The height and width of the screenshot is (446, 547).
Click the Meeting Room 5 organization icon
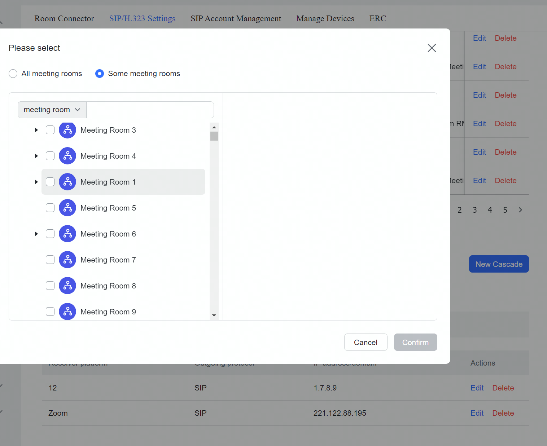click(67, 208)
